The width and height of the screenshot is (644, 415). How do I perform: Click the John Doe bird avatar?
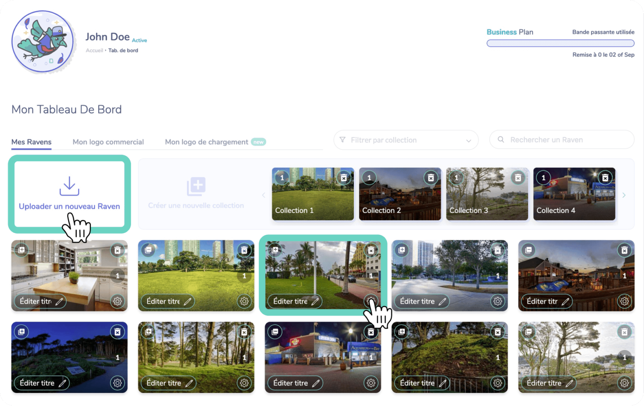(x=42, y=42)
